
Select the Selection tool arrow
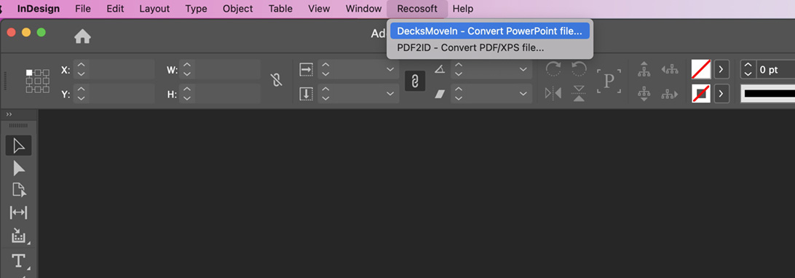pos(19,146)
